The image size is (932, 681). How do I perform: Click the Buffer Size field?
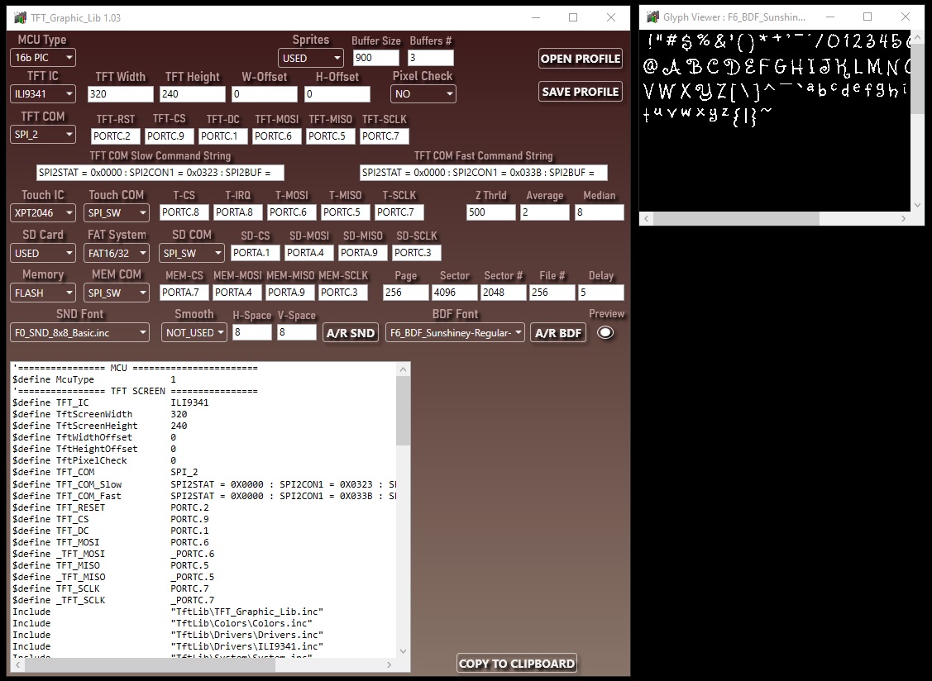click(375, 58)
